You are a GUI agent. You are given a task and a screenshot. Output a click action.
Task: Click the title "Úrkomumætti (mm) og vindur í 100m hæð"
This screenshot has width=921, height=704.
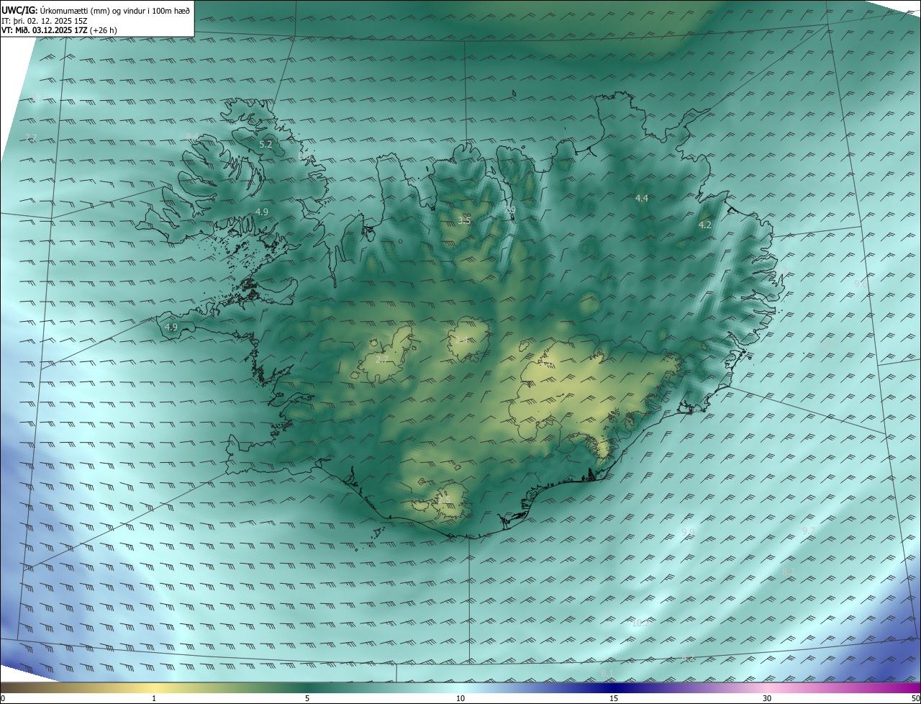coord(115,10)
